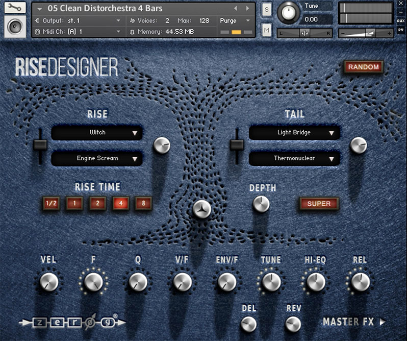Adjust the Tune knob
This screenshot has height=341, width=407.
click(288, 12)
